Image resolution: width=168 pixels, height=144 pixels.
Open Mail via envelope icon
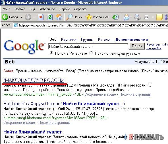(126, 17)
